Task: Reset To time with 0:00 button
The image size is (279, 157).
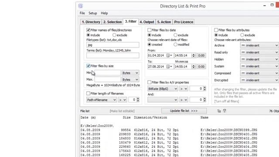Action: click(201, 67)
